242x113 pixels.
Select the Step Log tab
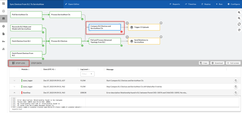19,63
